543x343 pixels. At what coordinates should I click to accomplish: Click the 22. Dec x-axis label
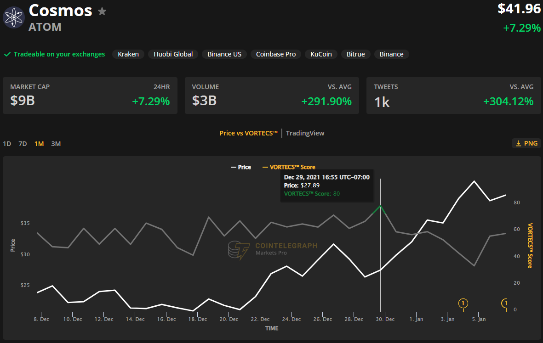coord(260,319)
